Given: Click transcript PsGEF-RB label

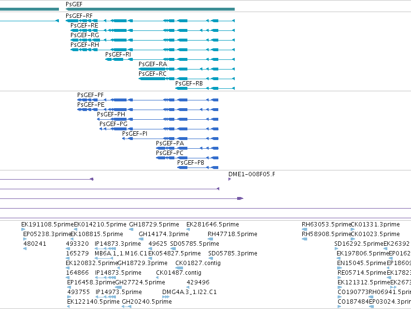Looking at the screenshot, I should point(189,84).
